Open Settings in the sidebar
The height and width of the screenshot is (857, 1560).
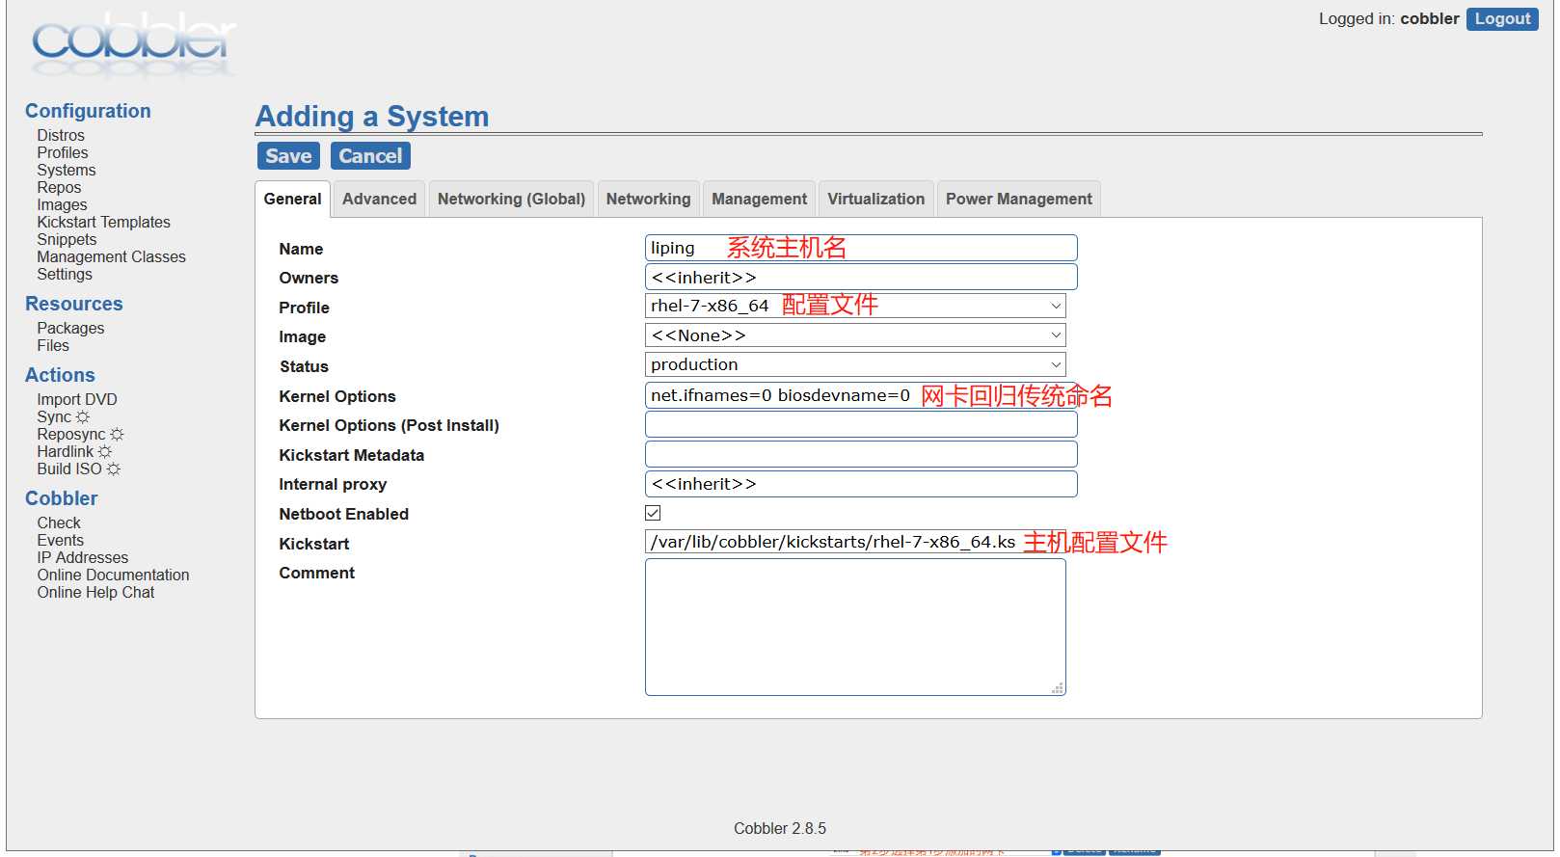point(65,274)
